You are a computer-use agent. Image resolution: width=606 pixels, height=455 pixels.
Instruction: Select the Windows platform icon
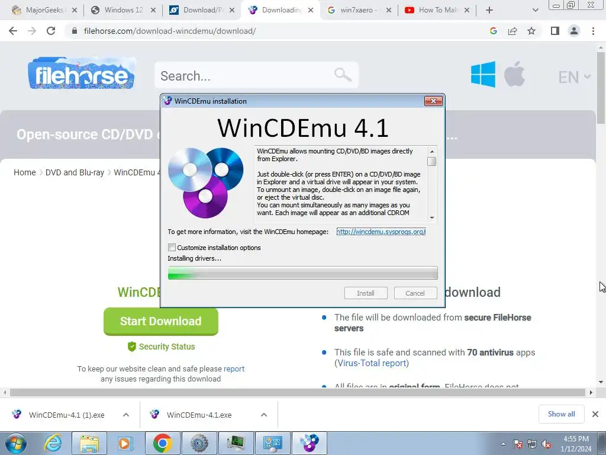pyautogui.click(x=483, y=74)
